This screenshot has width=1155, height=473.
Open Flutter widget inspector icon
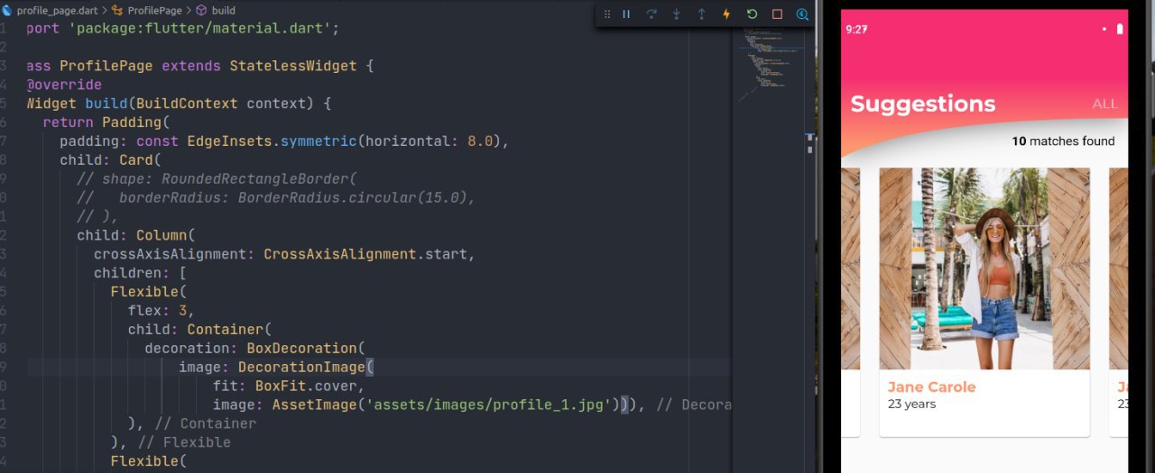(802, 14)
